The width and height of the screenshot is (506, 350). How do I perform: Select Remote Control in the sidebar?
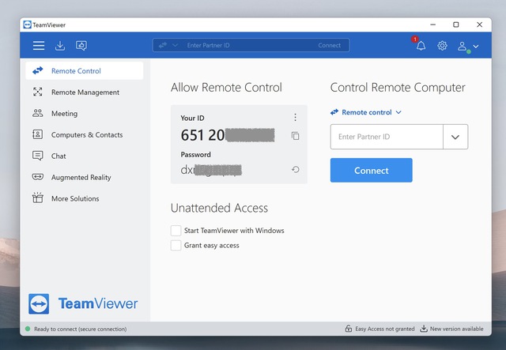coord(85,70)
